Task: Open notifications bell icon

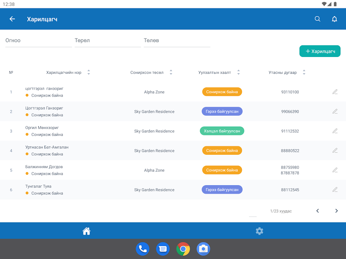Action: 334,19
